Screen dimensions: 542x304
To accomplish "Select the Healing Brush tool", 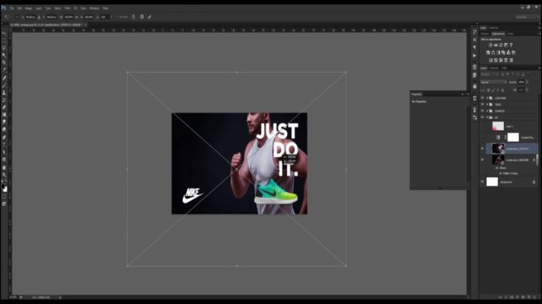I will [x=4, y=78].
